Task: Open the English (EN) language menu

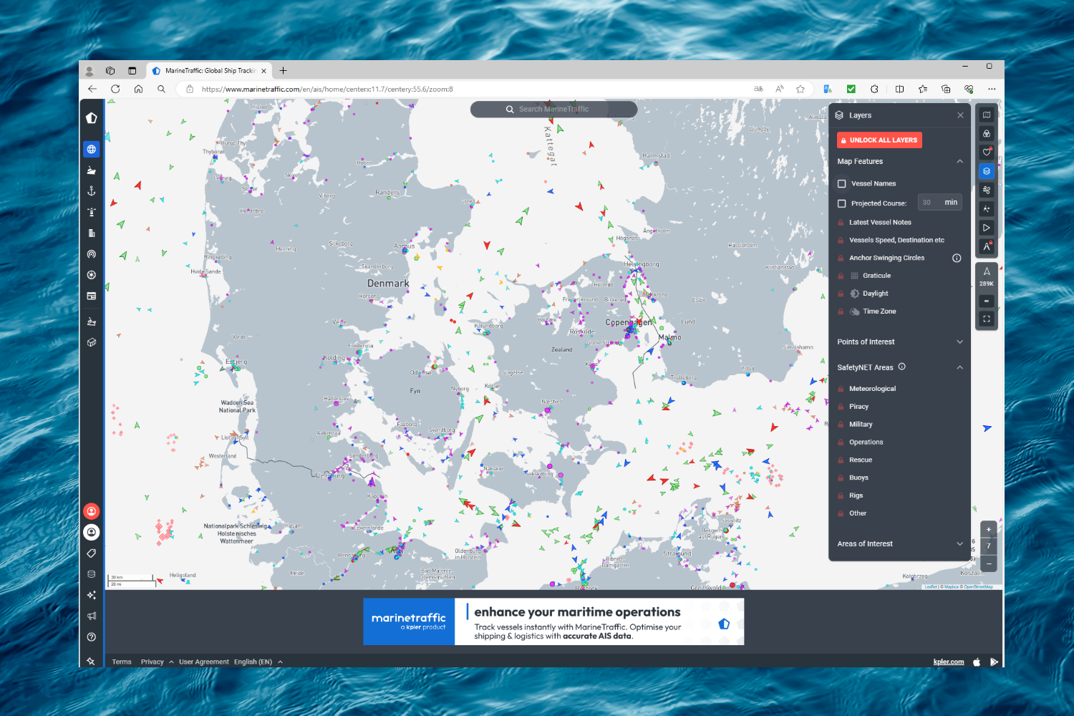Action: pyautogui.click(x=254, y=661)
